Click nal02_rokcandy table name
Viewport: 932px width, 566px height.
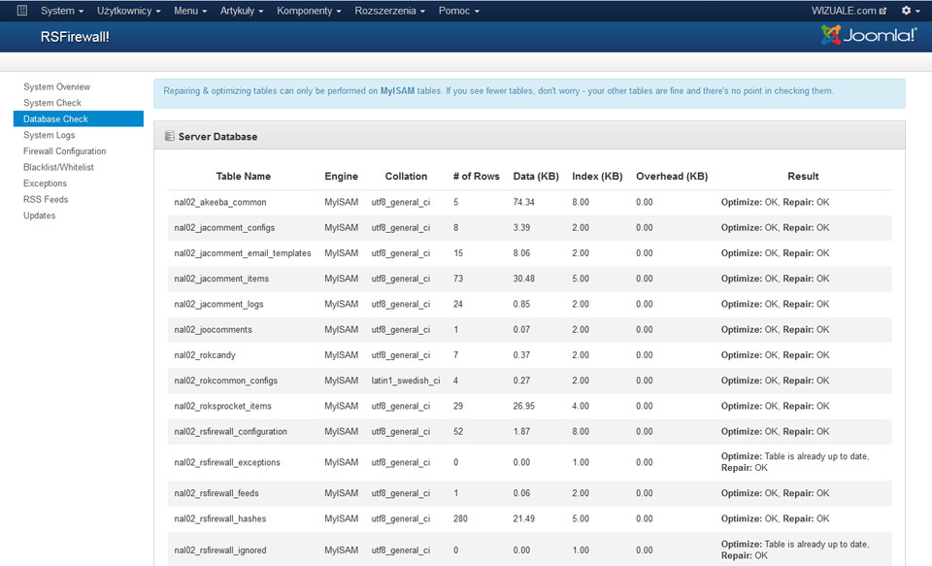[205, 355]
